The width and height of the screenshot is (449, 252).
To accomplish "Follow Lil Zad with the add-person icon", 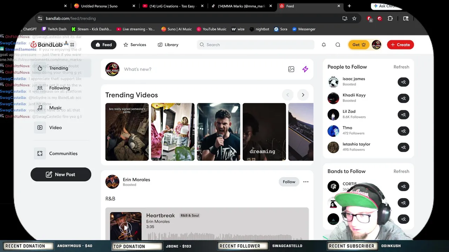I will [x=403, y=114].
